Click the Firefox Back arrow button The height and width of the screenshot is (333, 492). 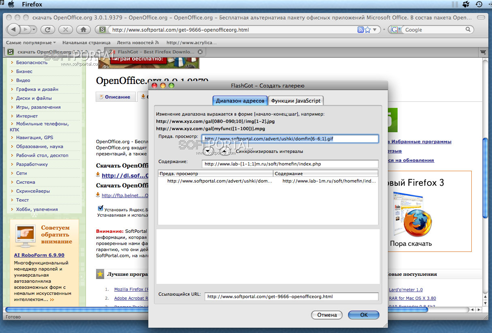pyautogui.click(x=14, y=30)
